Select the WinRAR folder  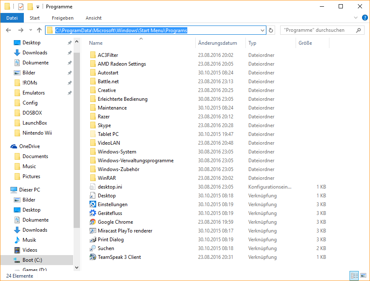(107, 178)
